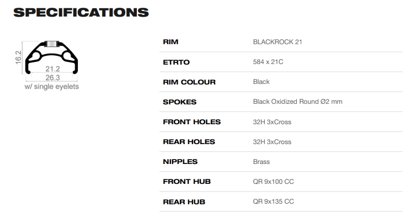Select the Black rim colour value
The width and height of the screenshot is (410, 212).
[261, 82]
